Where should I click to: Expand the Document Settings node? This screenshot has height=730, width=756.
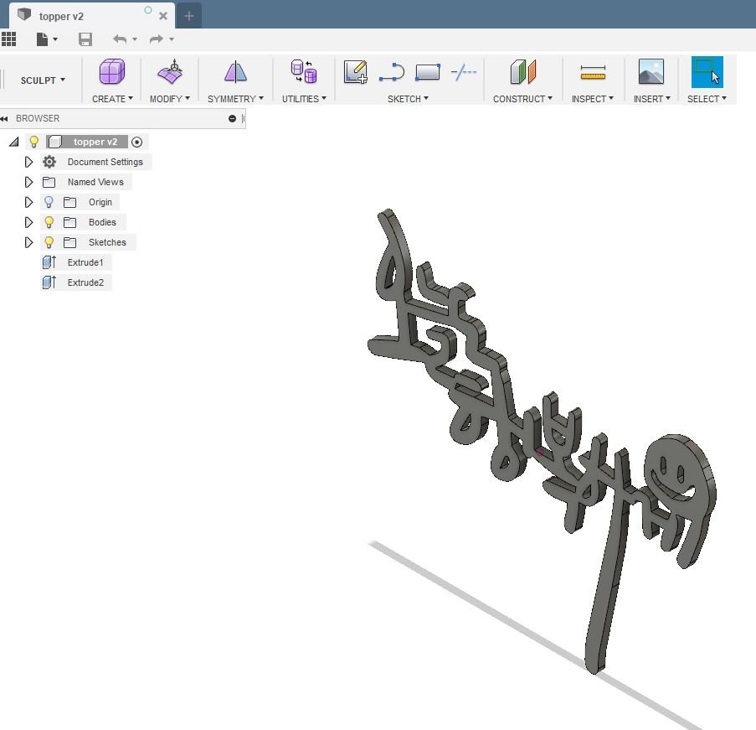pyautogui.click(x=28, y=162)
